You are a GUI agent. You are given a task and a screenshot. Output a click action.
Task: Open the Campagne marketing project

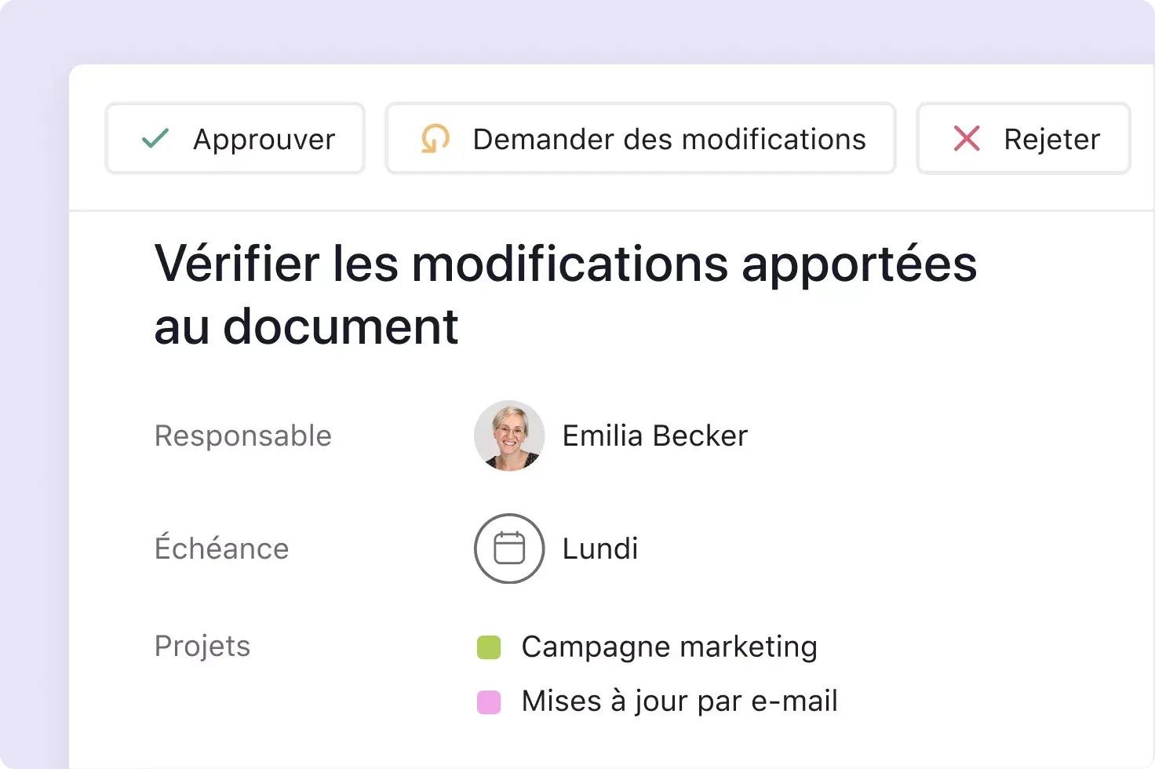669,647
